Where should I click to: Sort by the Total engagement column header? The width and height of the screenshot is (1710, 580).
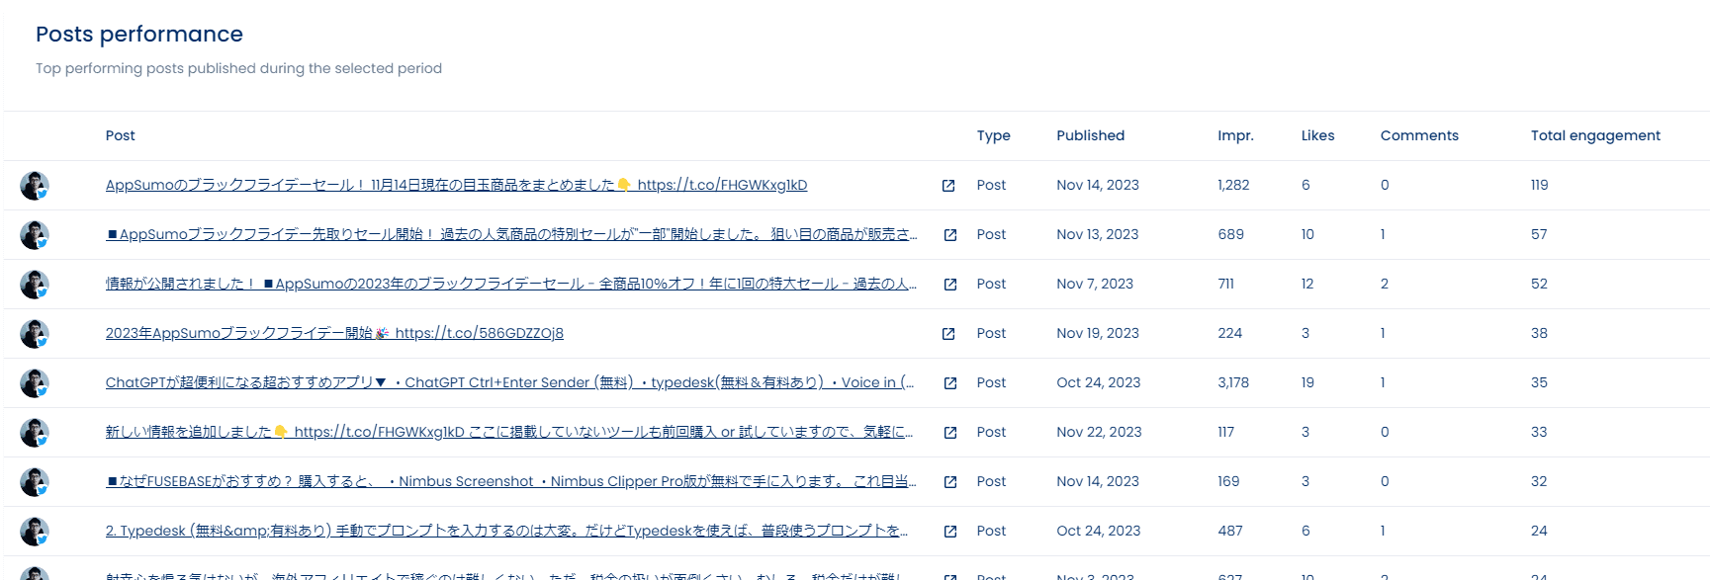tap(1595, 135)
